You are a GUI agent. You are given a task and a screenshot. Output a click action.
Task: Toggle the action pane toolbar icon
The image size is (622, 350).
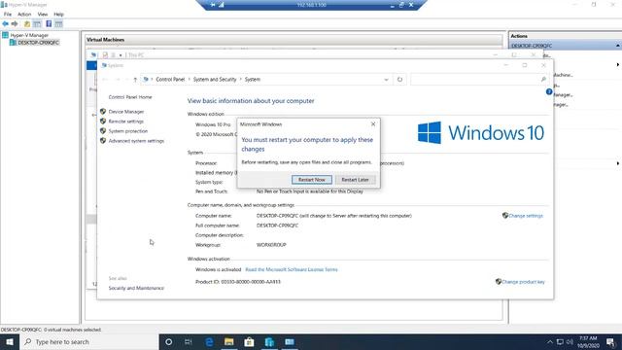[x=58, y=23]
